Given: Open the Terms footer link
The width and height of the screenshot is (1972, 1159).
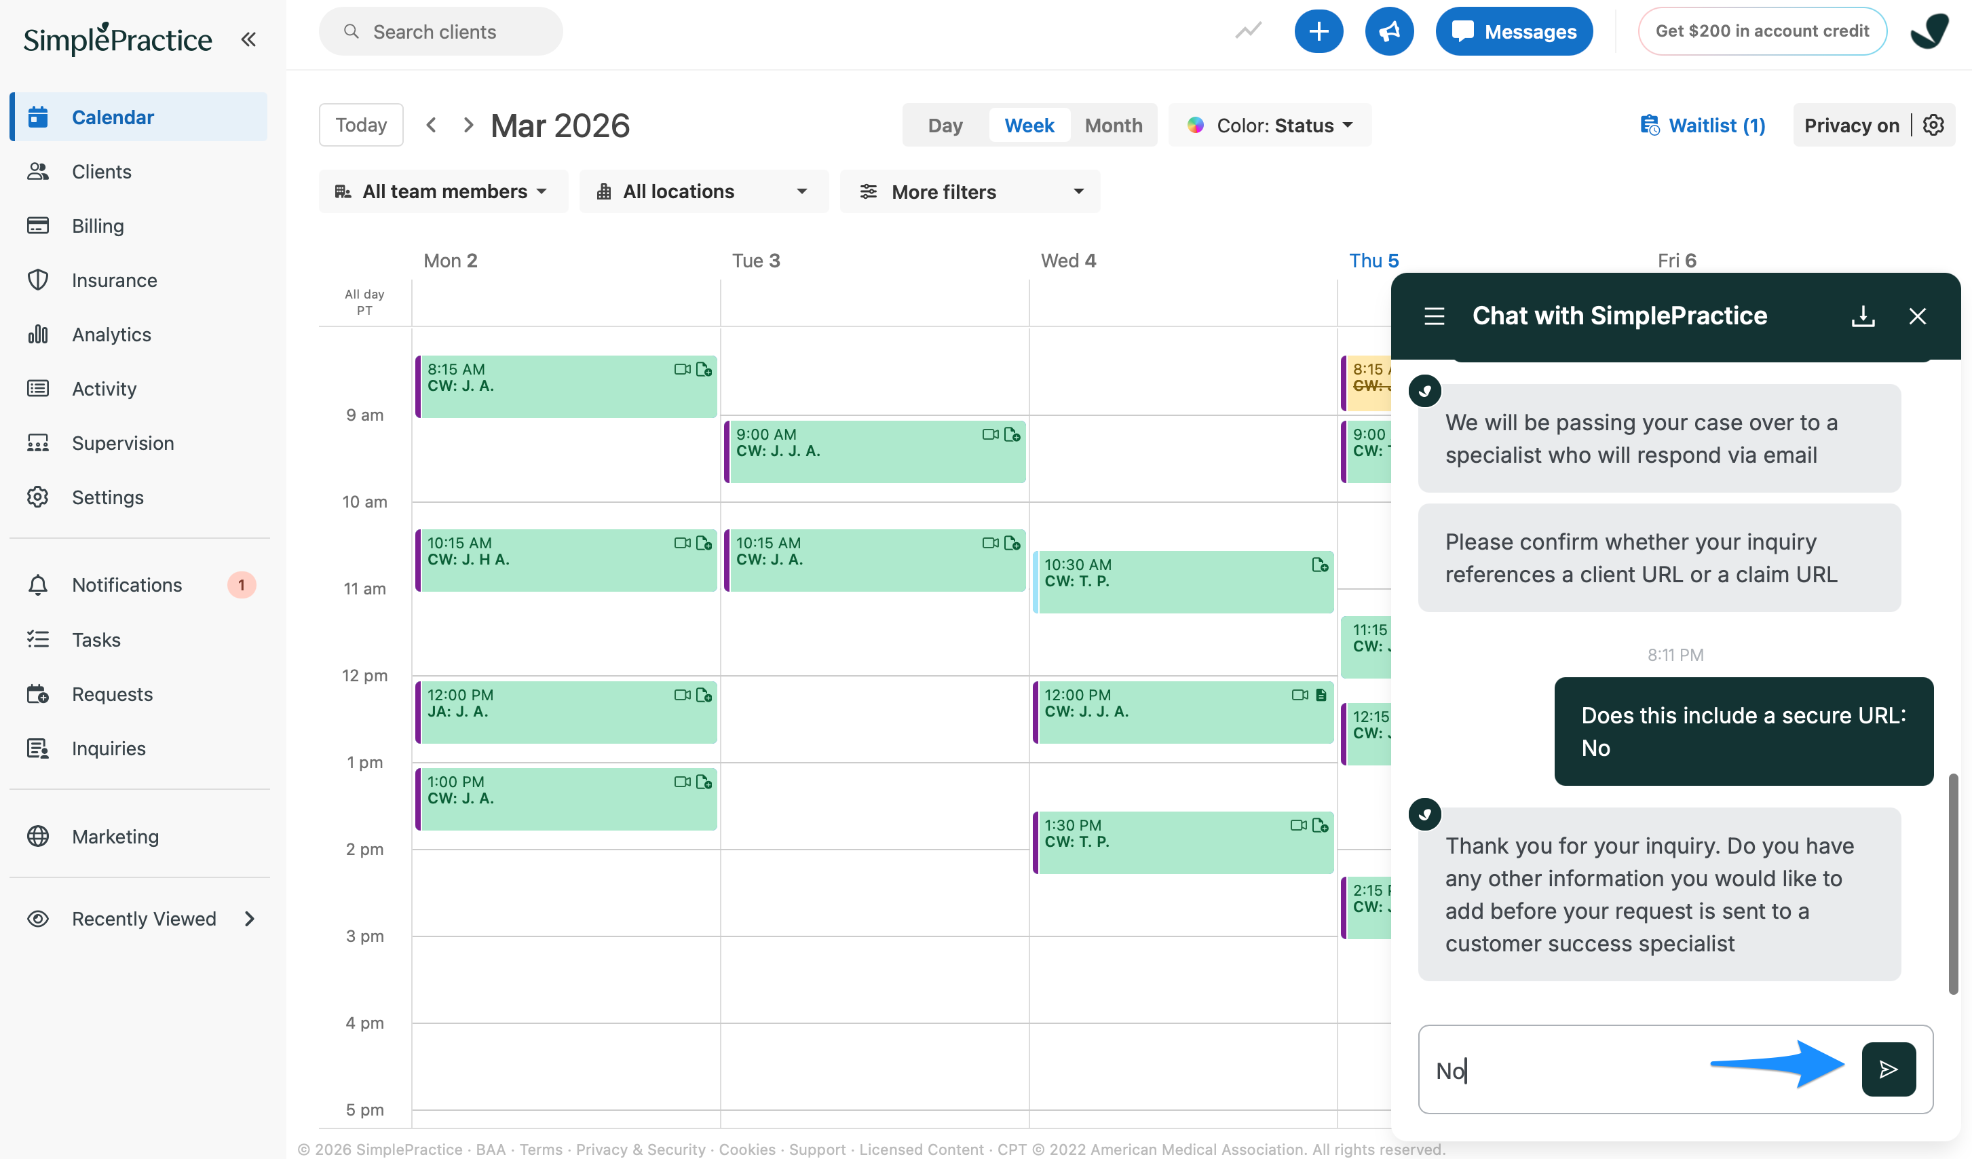Looking at the screenshot, I should [x=541, y=1149].
